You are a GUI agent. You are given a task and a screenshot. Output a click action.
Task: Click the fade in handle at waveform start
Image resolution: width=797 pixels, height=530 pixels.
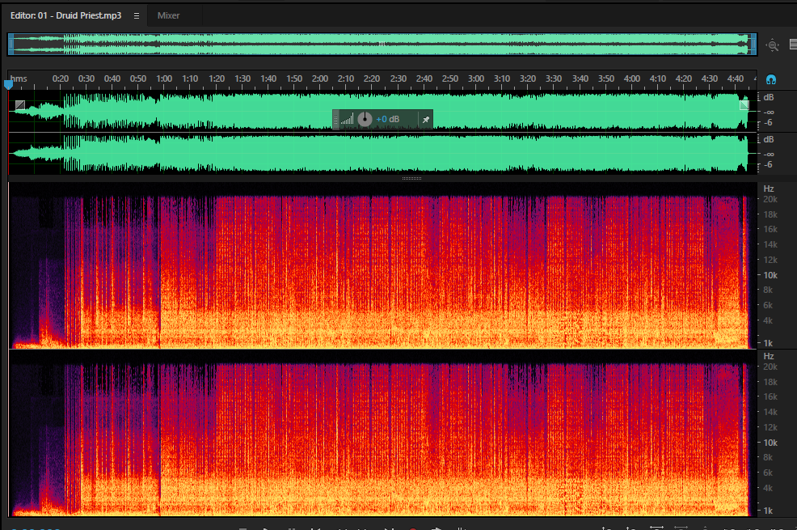20,105
